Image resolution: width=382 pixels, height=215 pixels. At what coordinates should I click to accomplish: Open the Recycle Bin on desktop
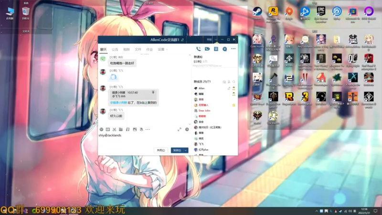(26, 13)
